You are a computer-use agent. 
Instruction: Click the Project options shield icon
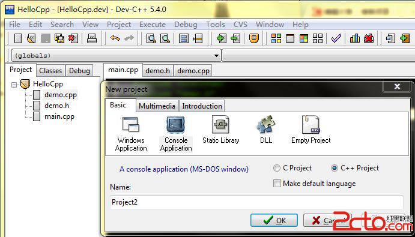click(x=254, y=38)
